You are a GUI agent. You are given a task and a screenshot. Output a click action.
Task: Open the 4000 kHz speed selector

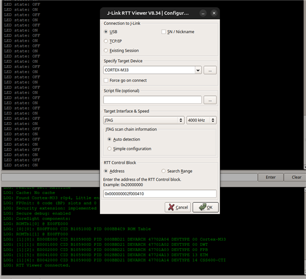(x=201, y=120)
